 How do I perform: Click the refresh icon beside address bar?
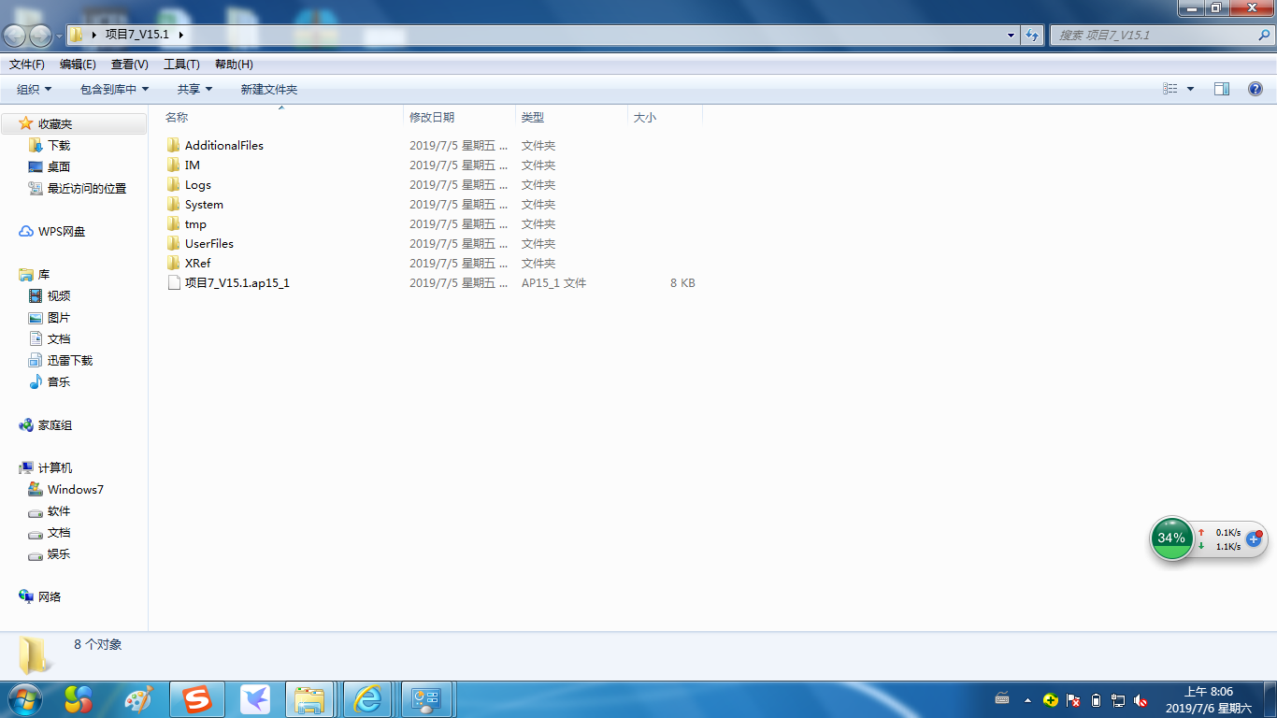click(x=1032, y=36)
